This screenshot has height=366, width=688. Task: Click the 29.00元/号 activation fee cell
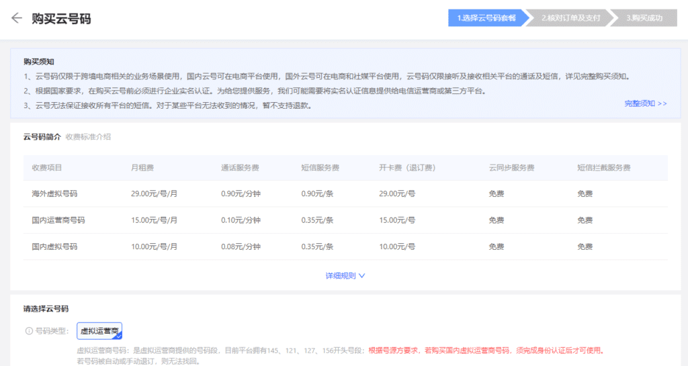(x=397, y=193)
